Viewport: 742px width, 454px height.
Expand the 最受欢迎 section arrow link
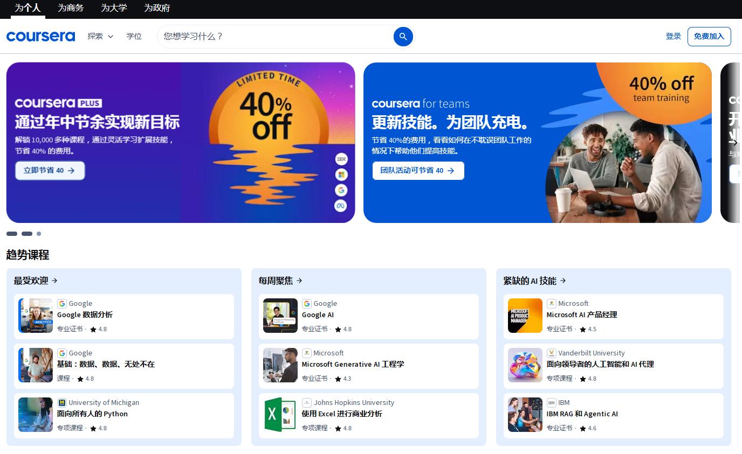point(36,281)
